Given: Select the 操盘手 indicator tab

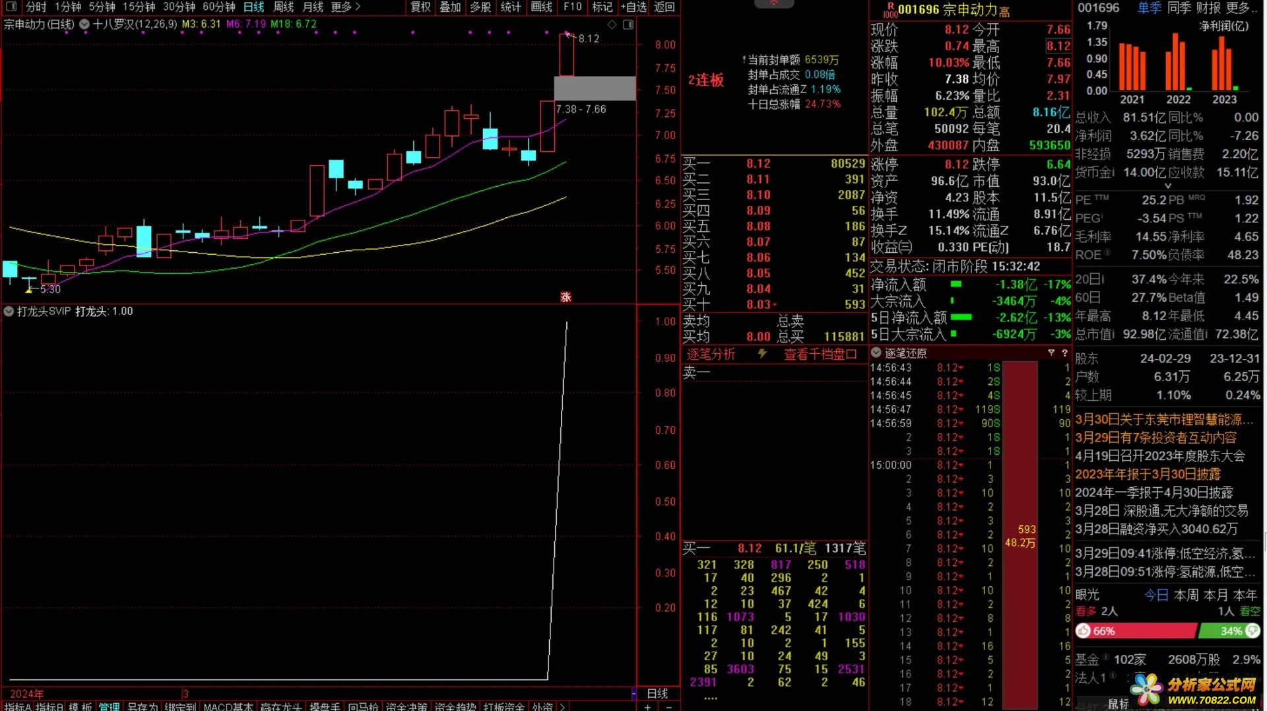Looking at the screenshot, I should 325,706.
